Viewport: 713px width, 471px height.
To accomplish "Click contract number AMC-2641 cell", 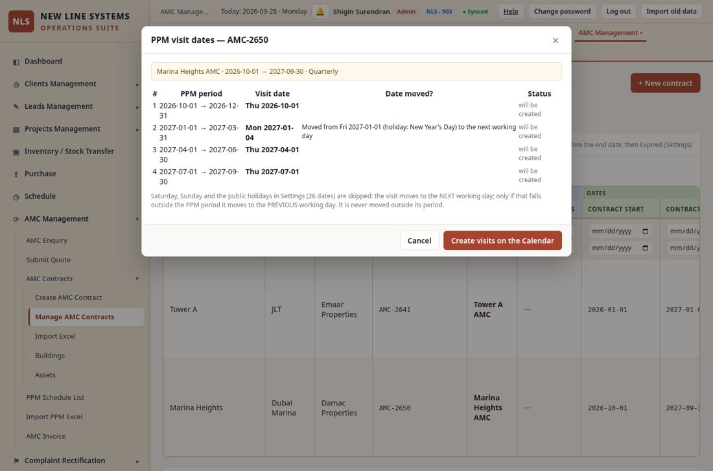I will [395, 310].
